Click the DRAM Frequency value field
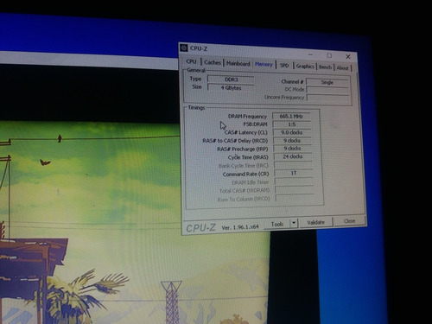The image size is (432, 324). click(291, 117)
